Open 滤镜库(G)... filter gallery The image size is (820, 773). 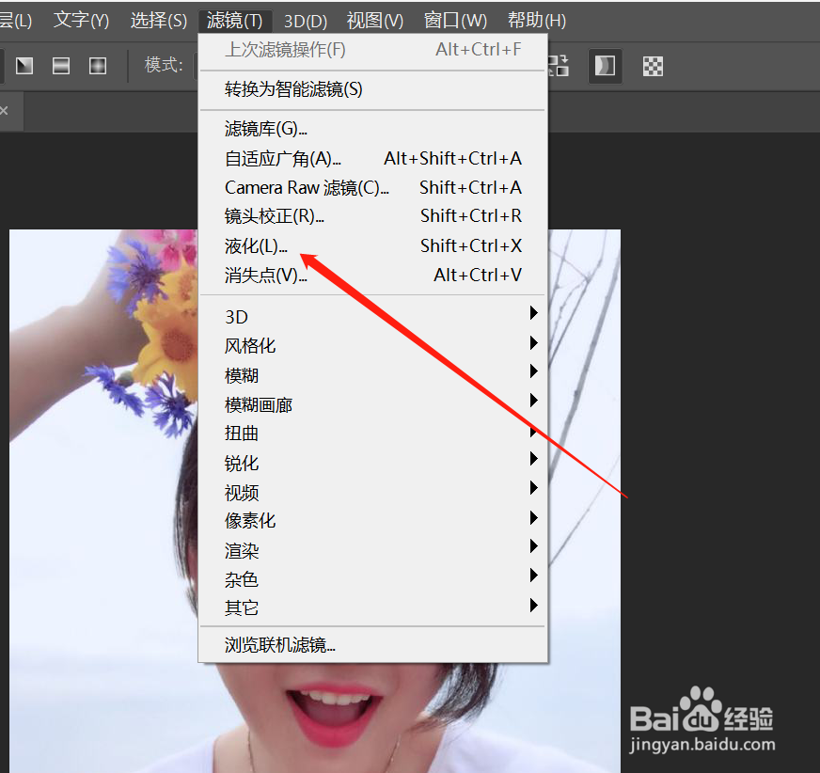(373, 129)
